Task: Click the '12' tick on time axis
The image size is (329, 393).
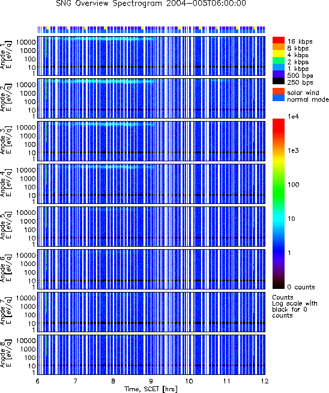Action: pyautogui.click(x=265, y=381)
